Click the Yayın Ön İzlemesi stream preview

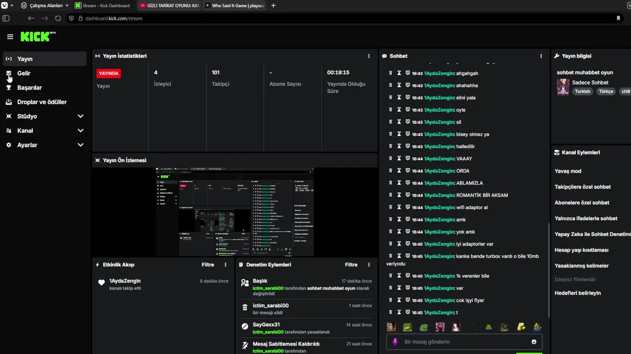(235, 212)
